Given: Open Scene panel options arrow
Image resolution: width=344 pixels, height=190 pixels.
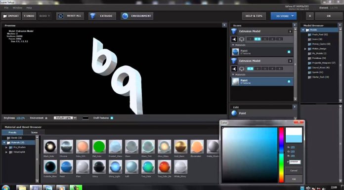Looking at the screenshot, I should tap(295, 25).
